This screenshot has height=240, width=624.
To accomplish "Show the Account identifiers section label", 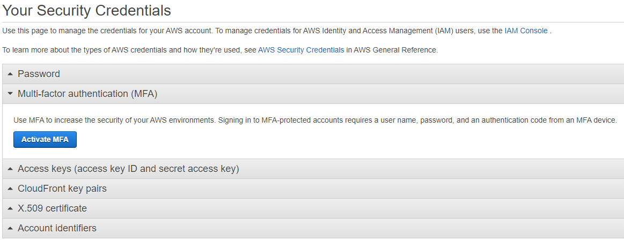I will [57, 228].
